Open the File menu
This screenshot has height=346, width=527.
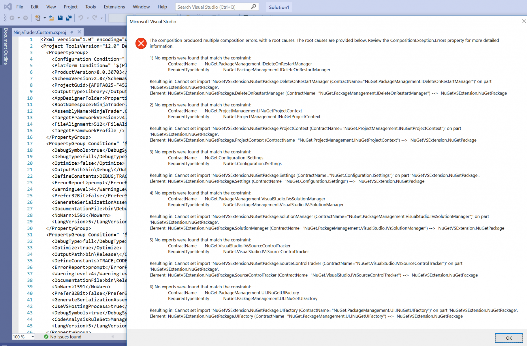point(20,7)
